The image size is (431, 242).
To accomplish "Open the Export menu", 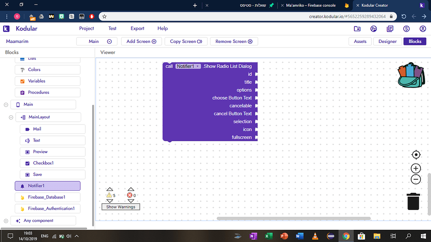I will coord(137,29).
